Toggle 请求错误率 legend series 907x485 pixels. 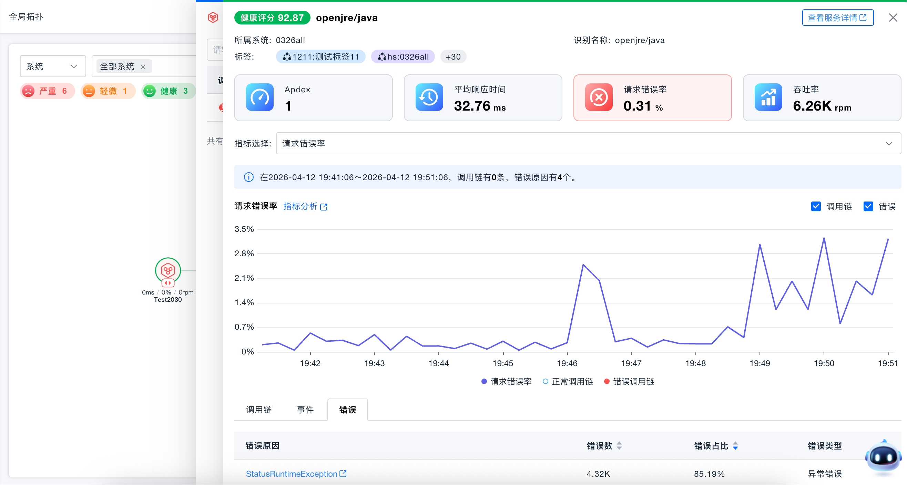click(506, 382)
